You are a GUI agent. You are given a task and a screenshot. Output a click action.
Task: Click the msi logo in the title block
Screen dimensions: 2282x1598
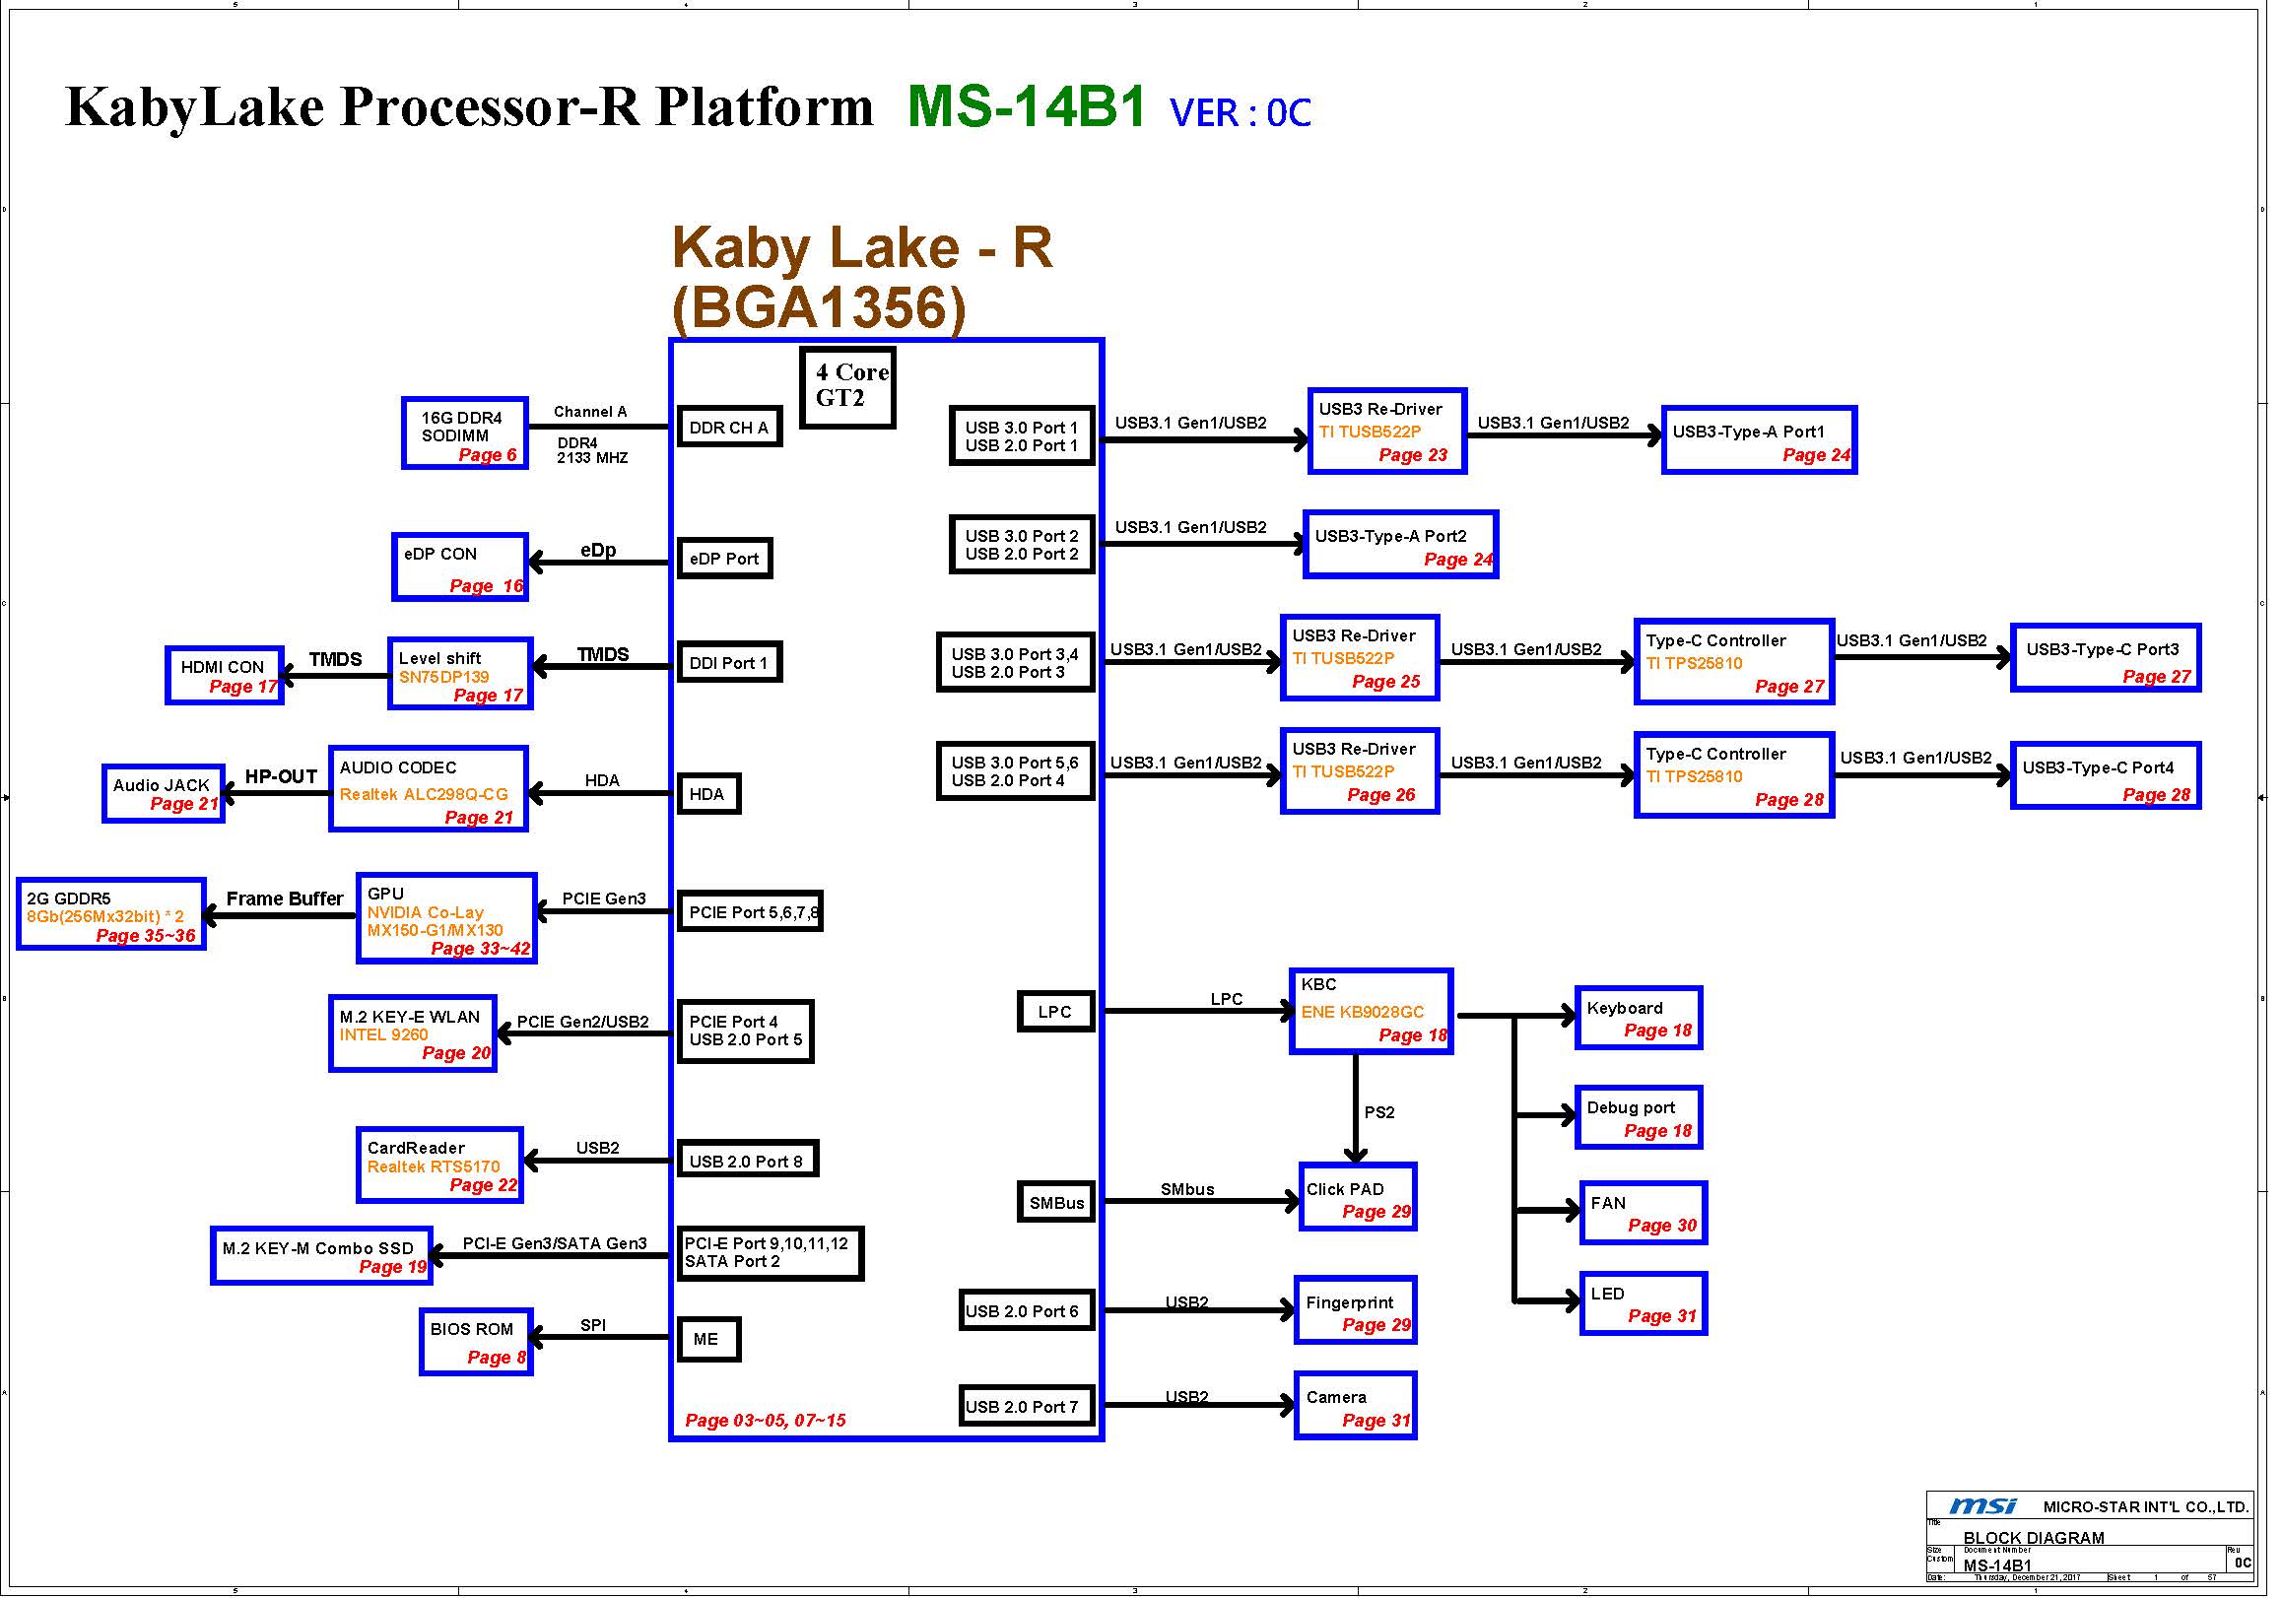[1982, 1506]
